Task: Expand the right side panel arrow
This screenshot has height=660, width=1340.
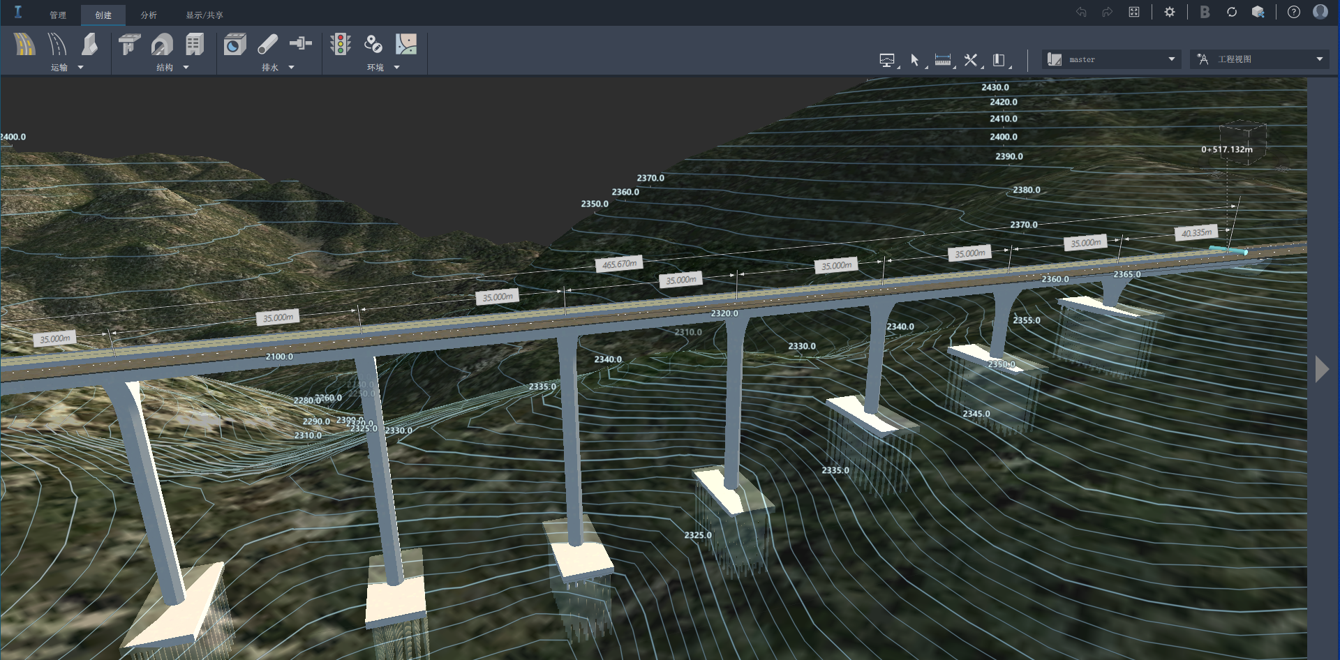Action: coord(1322,369)
